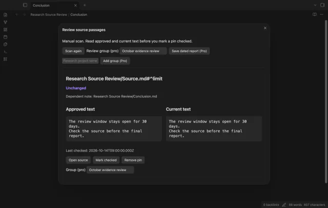Toggle the right sidebar panel icon

tap(322, 5)
